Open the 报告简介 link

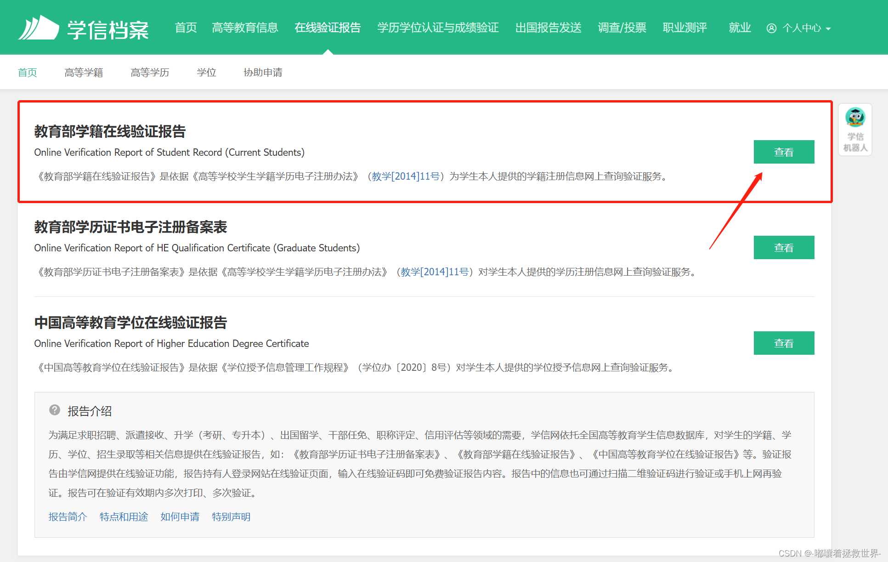click(x=68, y=517)
